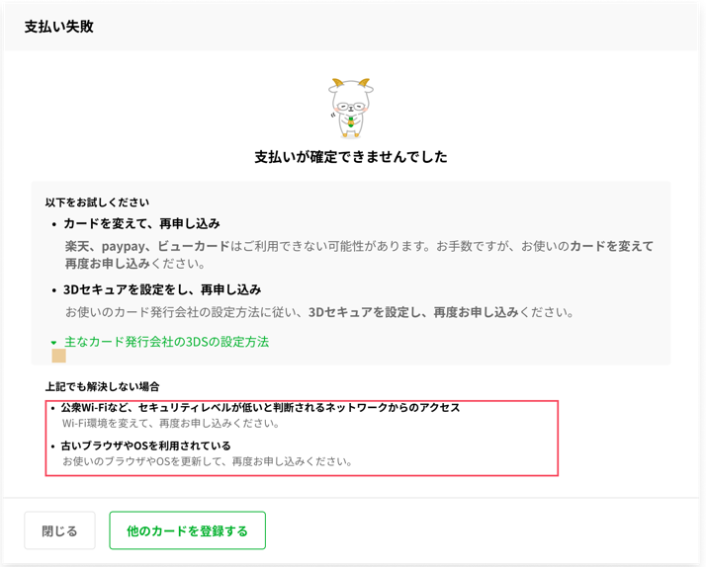Click text 楽天、paypay、ビューカード line

click(359, 246)
